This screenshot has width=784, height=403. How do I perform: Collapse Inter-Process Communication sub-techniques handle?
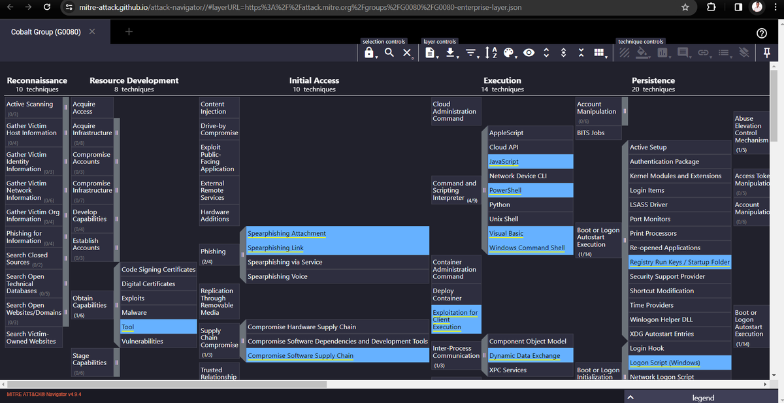pyautogui.click(x=483, y=355)
